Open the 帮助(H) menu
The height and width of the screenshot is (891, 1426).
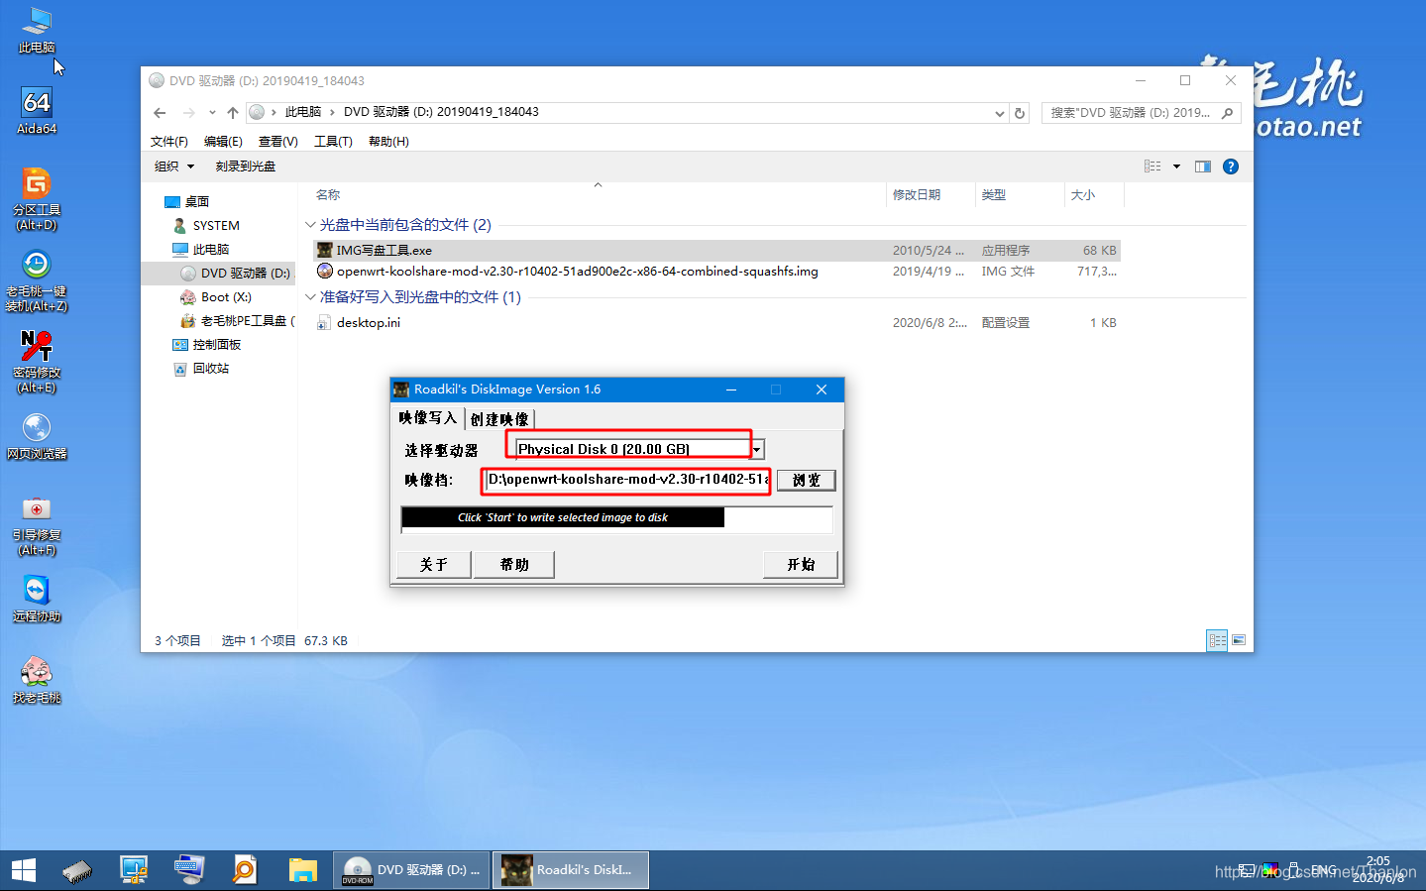tap(388, 142)
